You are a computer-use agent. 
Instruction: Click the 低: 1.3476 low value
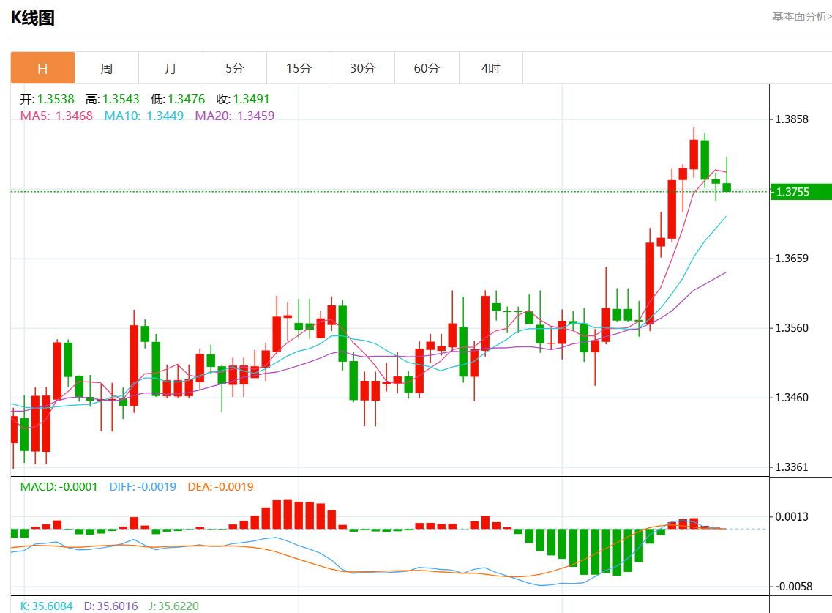(178, 100)
